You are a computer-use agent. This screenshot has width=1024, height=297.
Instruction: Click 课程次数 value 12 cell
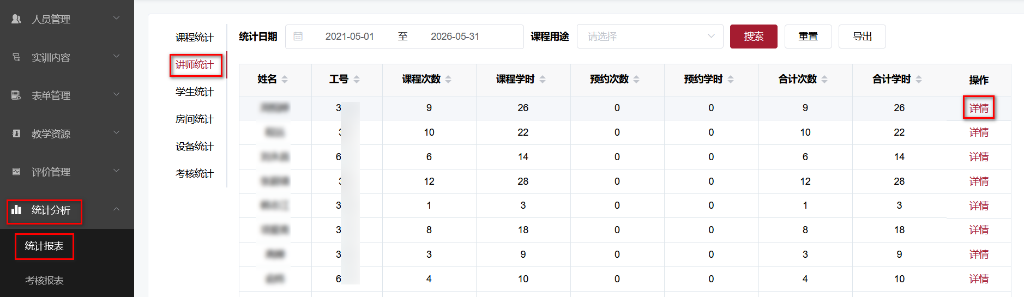[x=429, y=181]
